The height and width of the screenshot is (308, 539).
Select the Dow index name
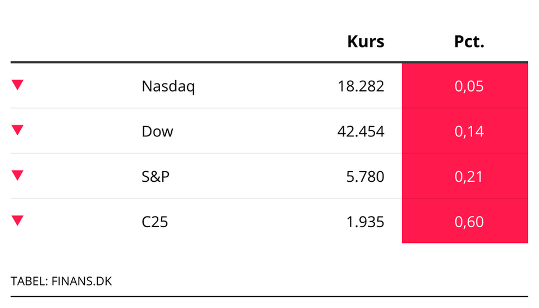[157, 132]
